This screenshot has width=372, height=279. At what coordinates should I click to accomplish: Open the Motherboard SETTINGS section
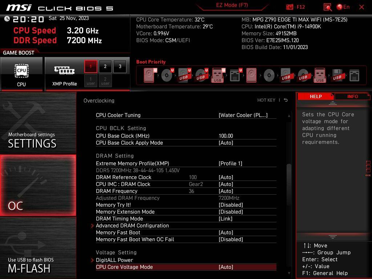[x=38, y=123]
